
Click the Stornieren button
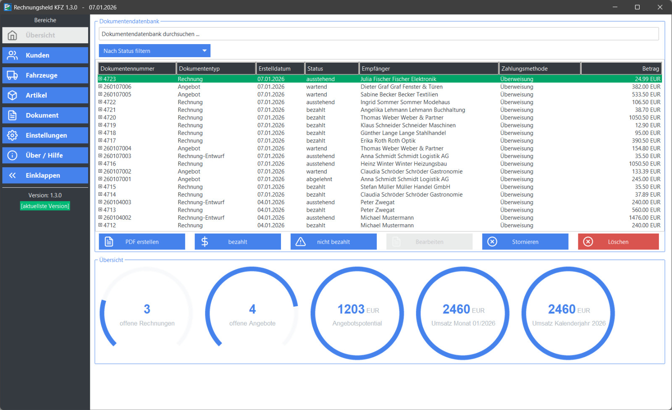tap(525, 242)
